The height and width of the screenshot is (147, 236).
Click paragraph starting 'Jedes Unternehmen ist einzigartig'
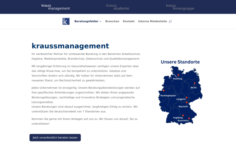(x=86, y=95)
